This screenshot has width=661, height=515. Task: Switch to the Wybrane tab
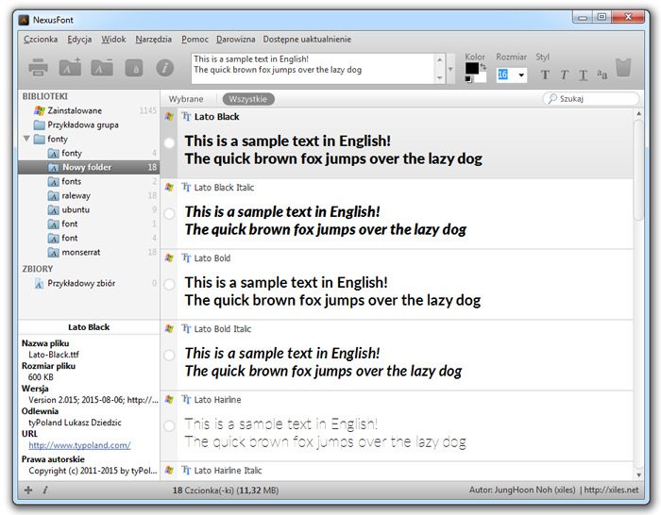[186, 99]
